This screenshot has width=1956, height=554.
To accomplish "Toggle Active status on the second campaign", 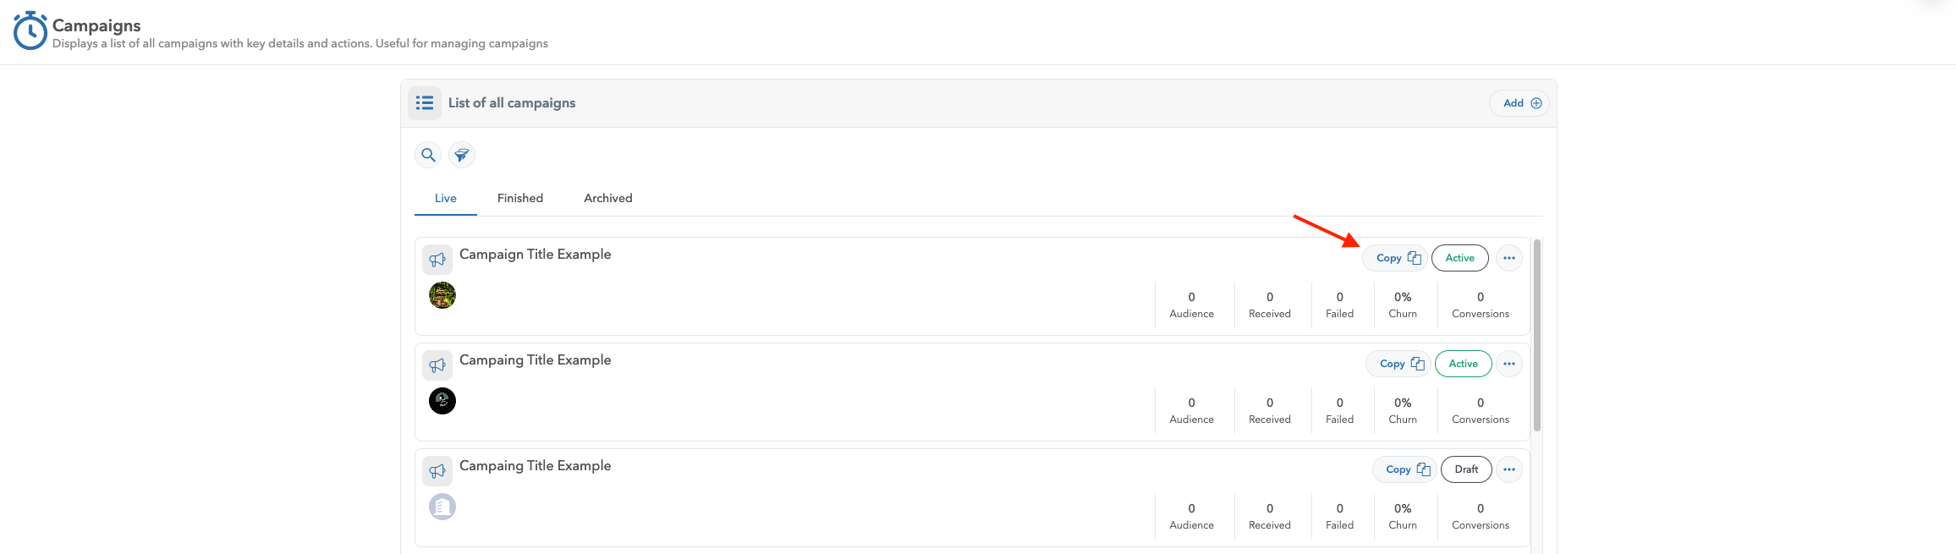I will (x=1464, y=364).
